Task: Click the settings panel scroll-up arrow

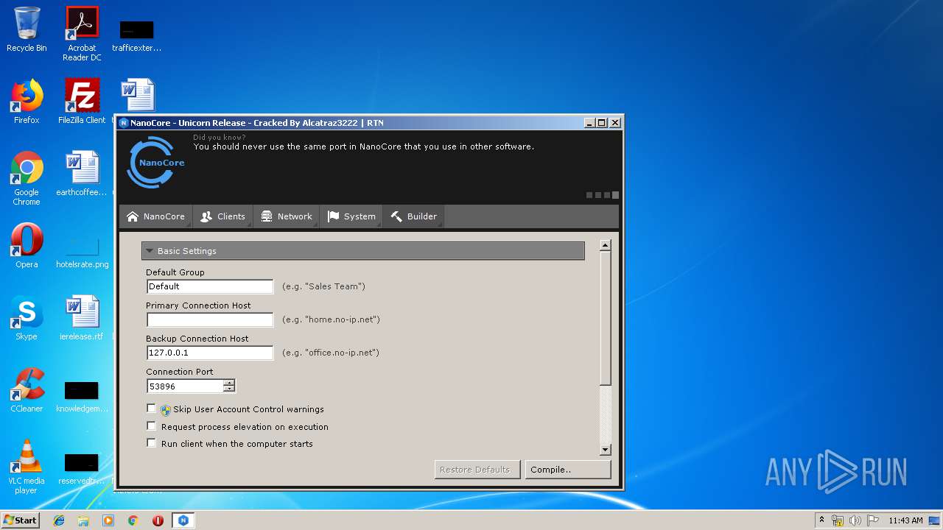Action: 606,246
